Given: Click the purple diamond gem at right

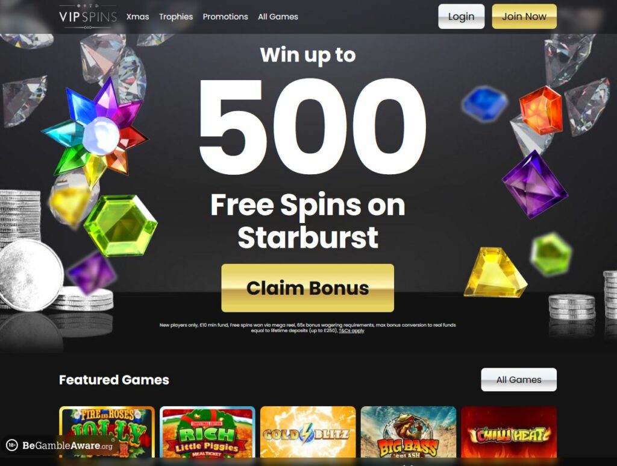Looking at the screenshot, I should 535,184.
